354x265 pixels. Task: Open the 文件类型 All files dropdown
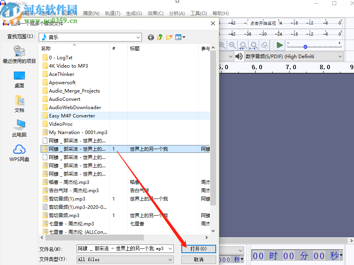coord(170,259)
